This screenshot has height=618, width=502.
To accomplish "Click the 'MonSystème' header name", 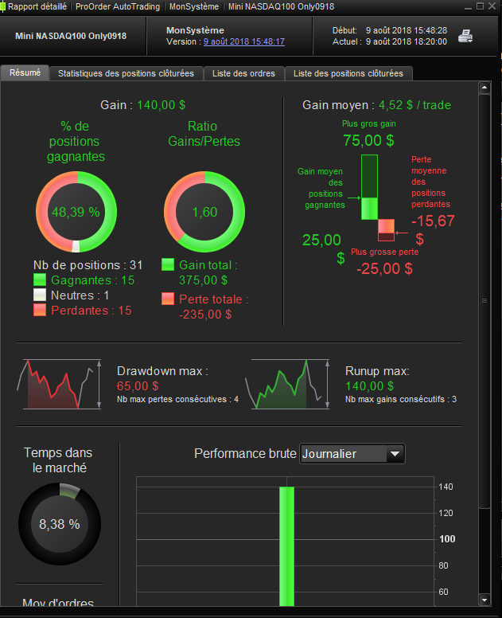I will pyautogui.click(x=195, y=30).
